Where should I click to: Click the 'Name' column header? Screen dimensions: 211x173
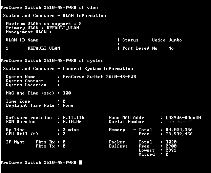[x=33, y=40]
